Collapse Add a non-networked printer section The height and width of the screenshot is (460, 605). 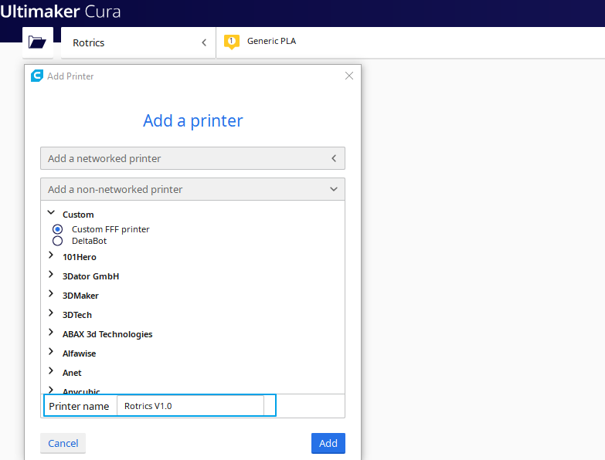pos(192,189)
